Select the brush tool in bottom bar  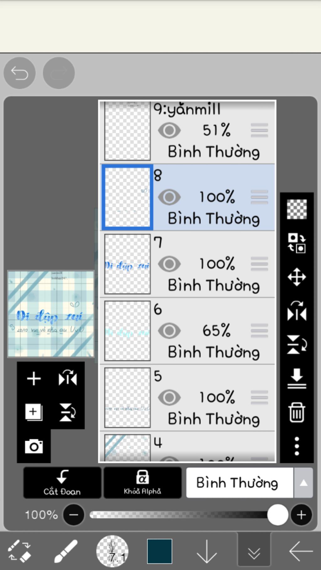(66, 551)
